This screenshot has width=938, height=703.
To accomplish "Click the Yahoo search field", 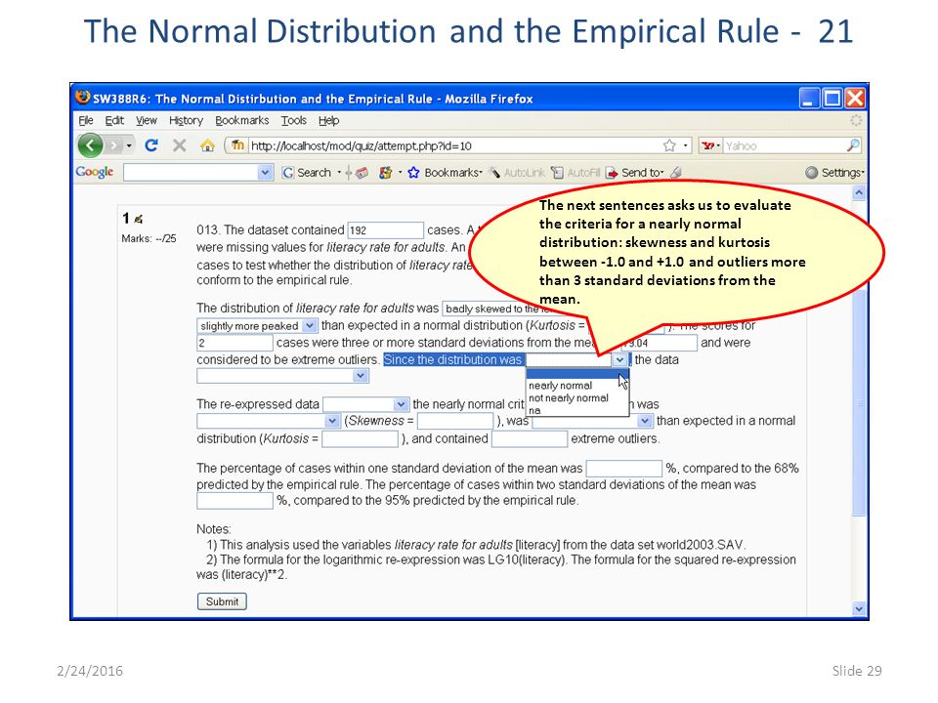I will [x=783, y=145].
